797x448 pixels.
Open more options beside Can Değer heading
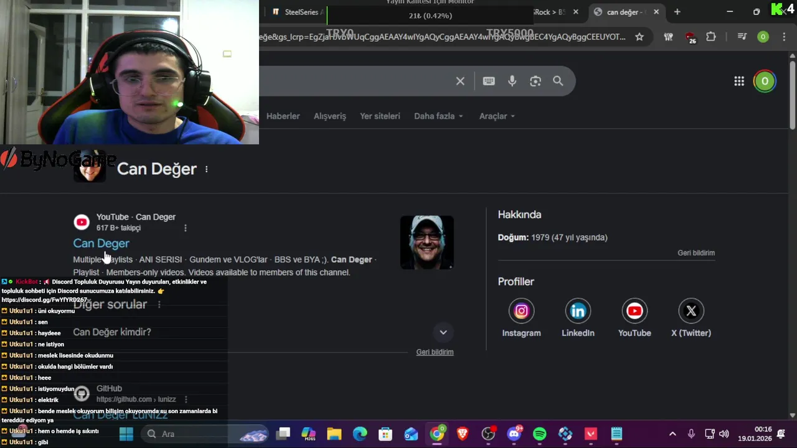(x=207, y=169)
